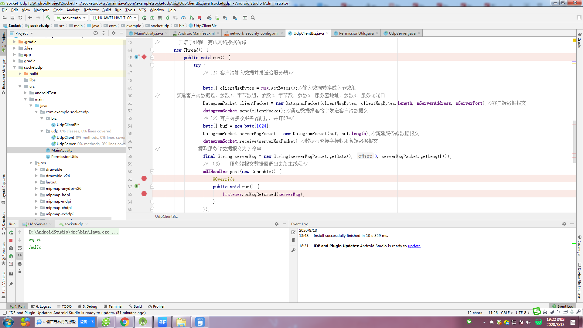
Task: Open the Project view selector dropdown
Action: point(21,33)
